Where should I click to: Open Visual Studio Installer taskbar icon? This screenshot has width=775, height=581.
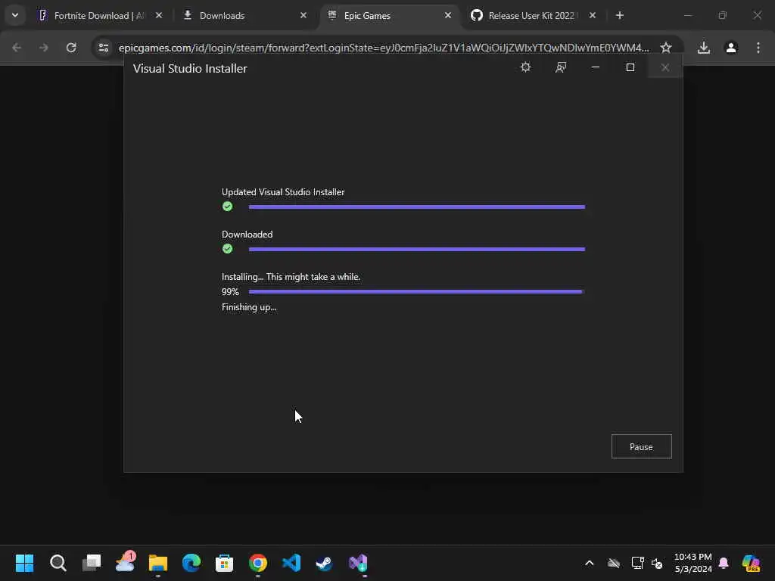[x=358, y=563]
